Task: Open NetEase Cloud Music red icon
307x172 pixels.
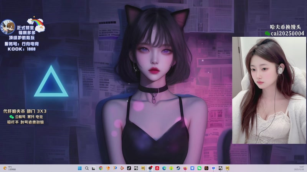Action: coord(157,168)
